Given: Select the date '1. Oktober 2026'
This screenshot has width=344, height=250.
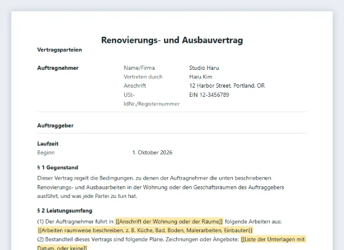Looking at the screenshot, I should click(152, 153).
